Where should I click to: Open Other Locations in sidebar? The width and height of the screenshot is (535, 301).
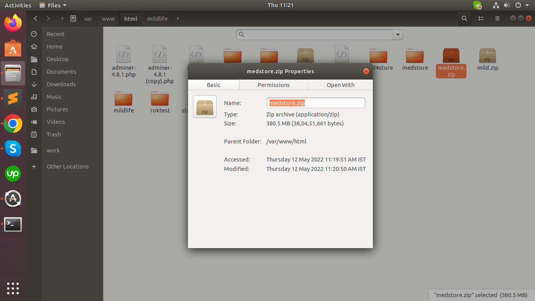click(x=67, y=167)
